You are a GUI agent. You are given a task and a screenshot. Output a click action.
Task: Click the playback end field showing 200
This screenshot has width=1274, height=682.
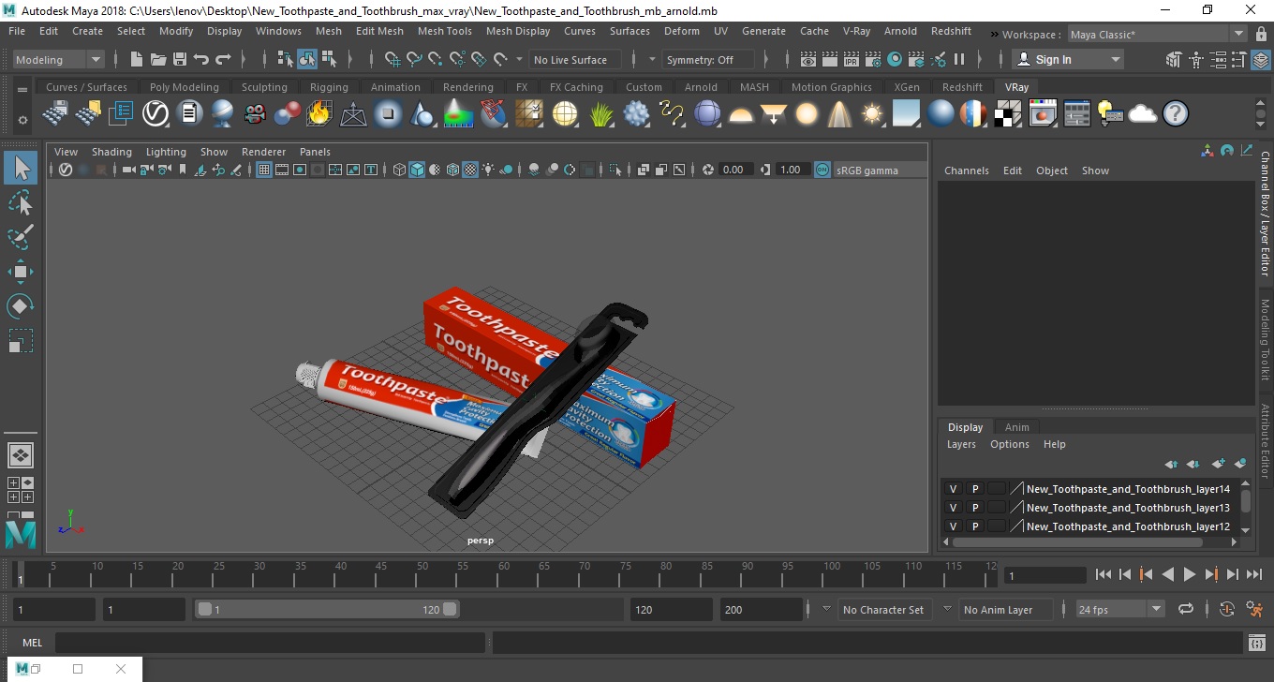point(762,609)
